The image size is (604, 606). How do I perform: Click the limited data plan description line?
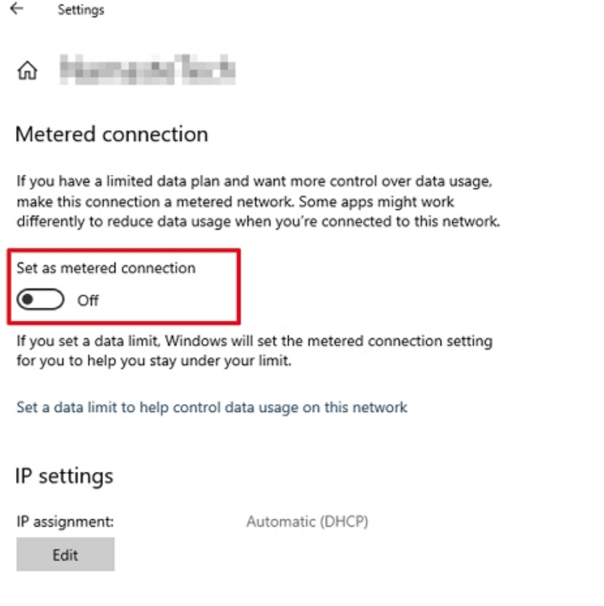255,182
